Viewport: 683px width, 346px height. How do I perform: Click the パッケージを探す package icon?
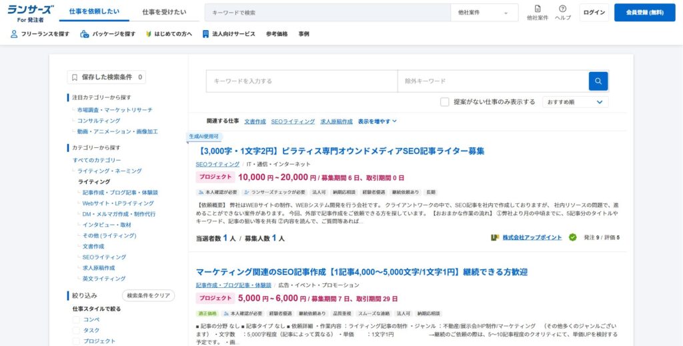85,34
